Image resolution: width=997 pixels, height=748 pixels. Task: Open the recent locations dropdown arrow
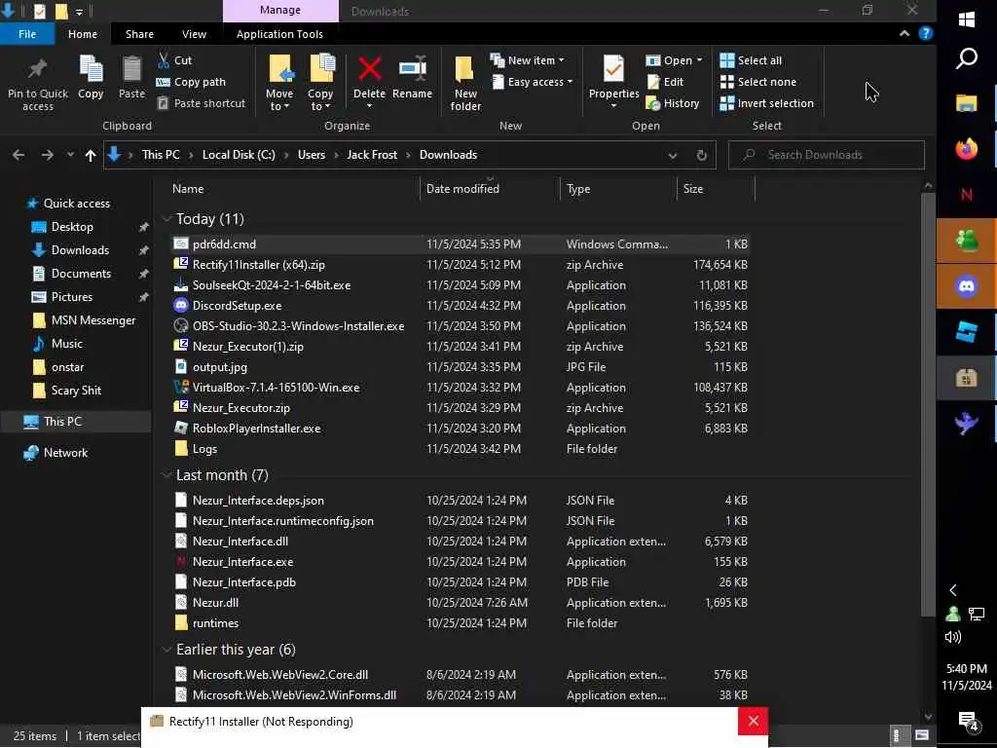coord(70,155)
